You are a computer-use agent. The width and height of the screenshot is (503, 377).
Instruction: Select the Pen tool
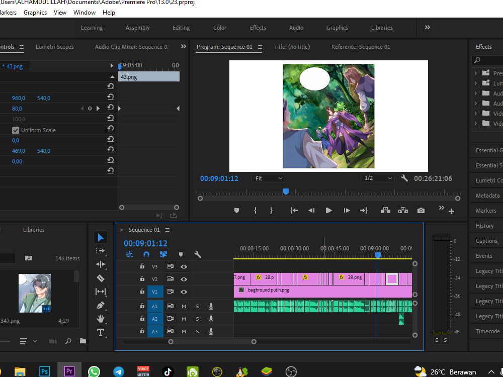[x=101, y=305]
